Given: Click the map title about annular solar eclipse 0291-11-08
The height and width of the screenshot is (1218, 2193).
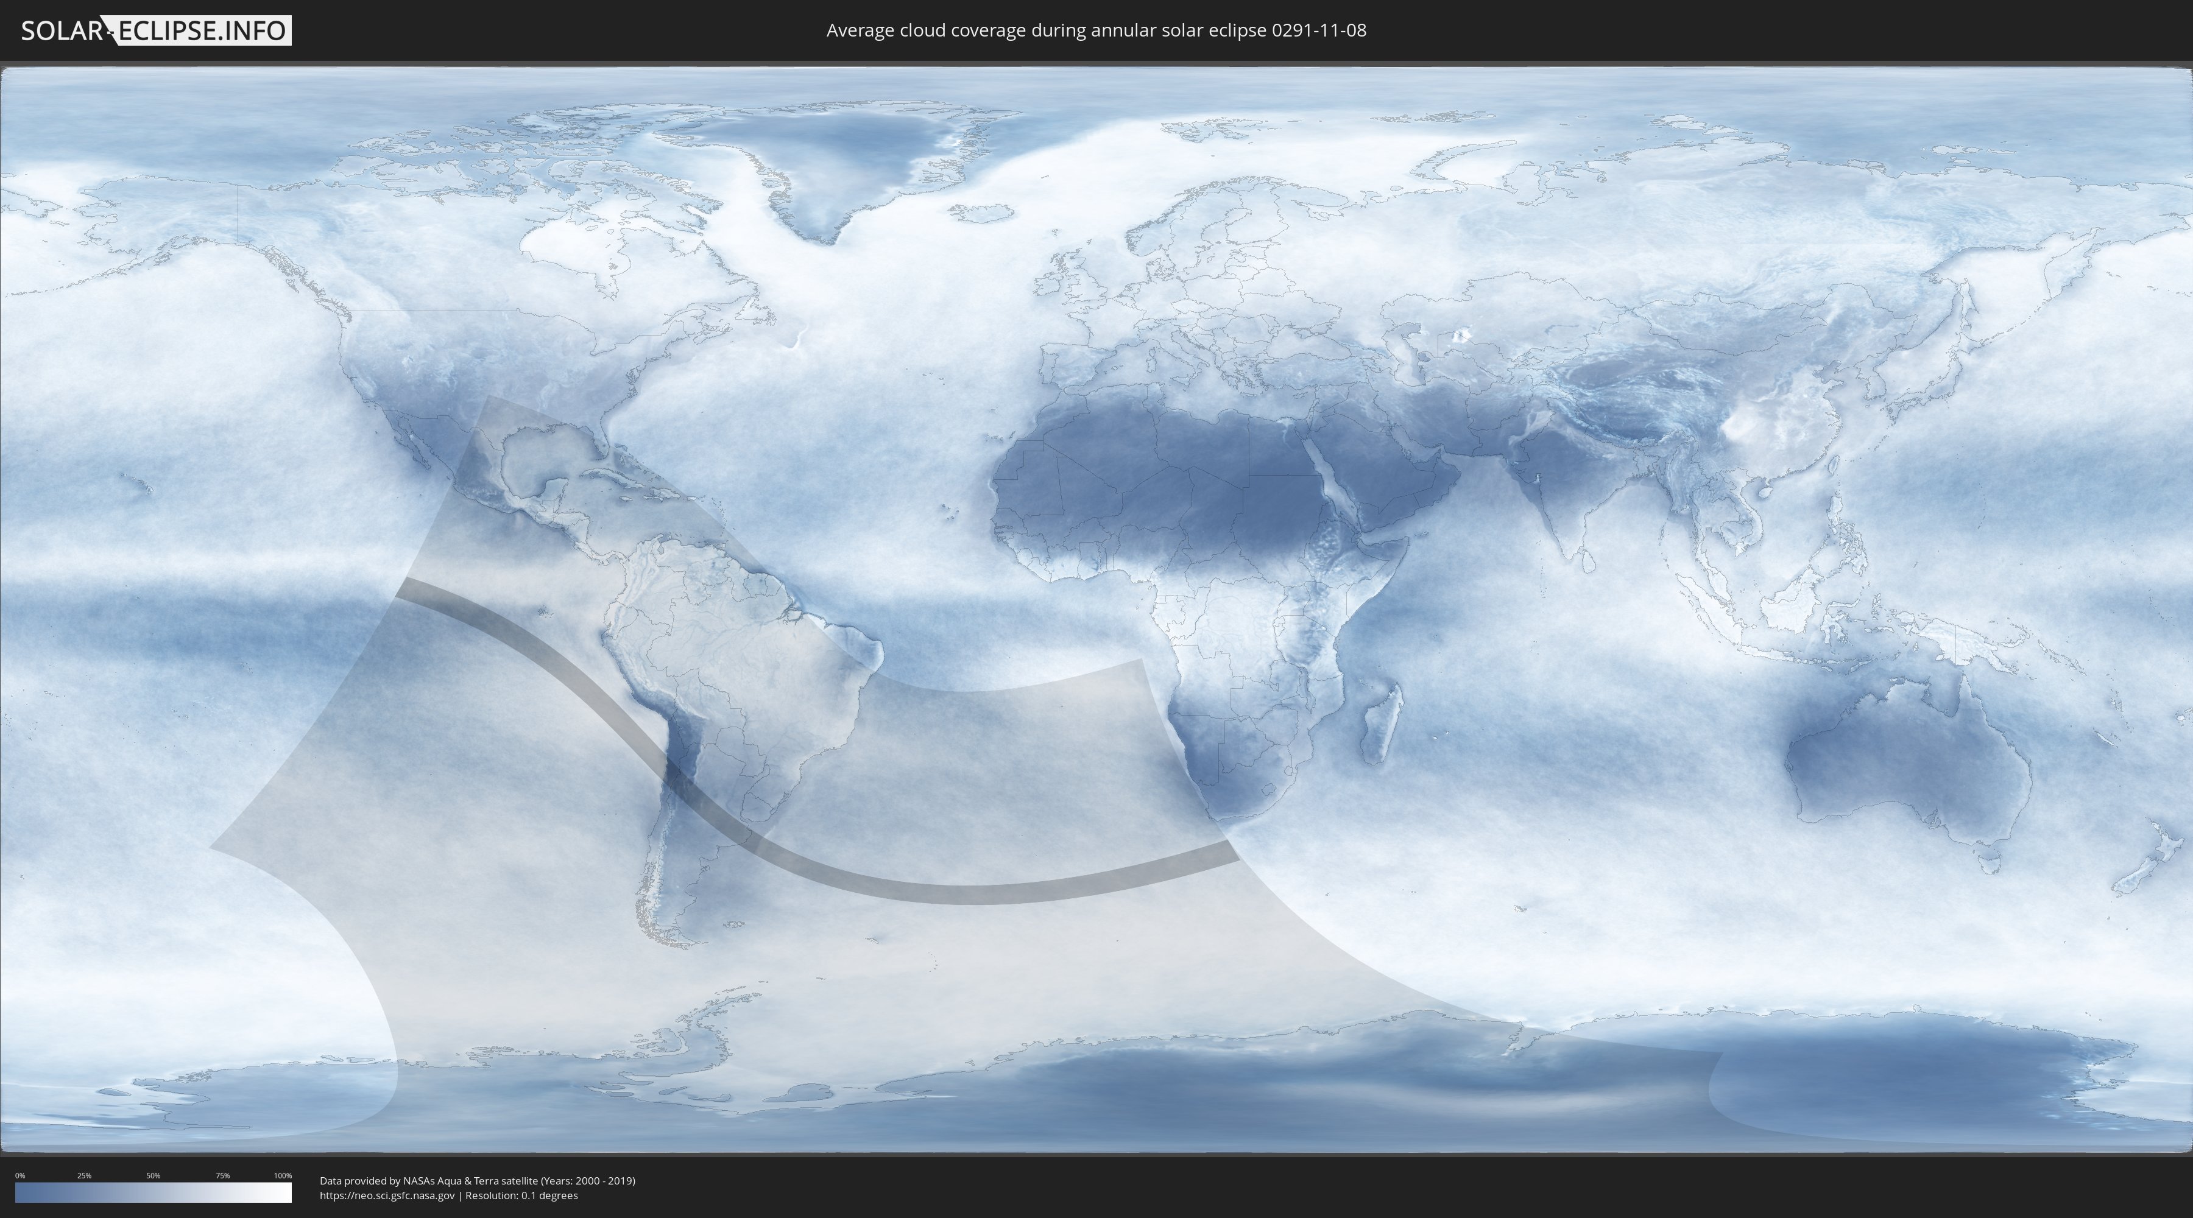Looking at the screenshot, I should [x=1096, y=30].
